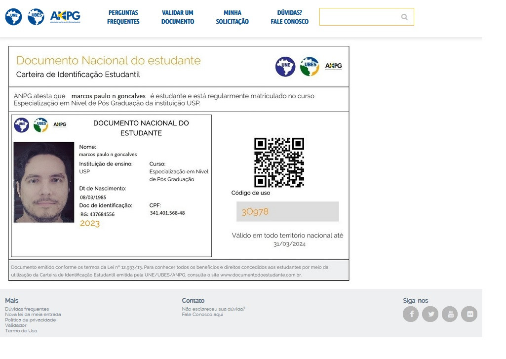Click the UNE logo in the document title banner
This screenshot has width=506, height=359.
pyautogui.click(x=285, y=67)
